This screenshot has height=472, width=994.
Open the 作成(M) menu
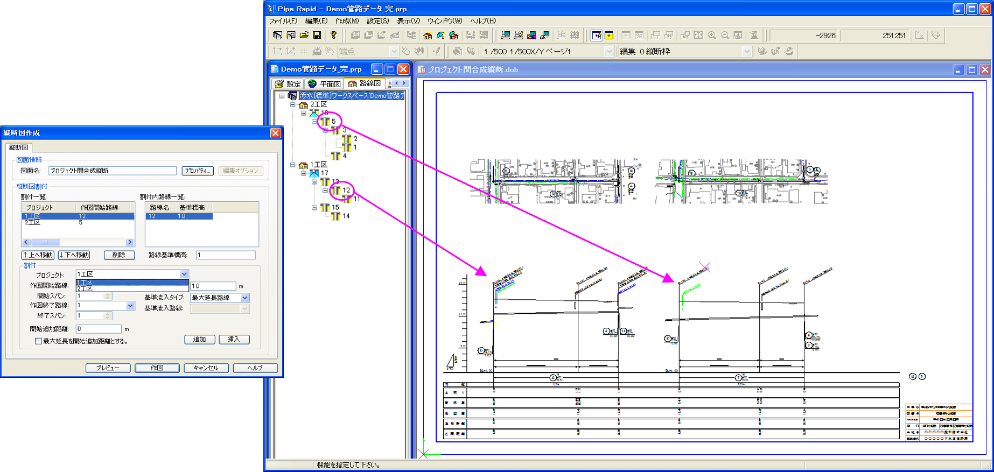point(347,21)
